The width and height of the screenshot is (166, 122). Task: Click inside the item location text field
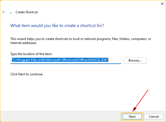[65, 60]
